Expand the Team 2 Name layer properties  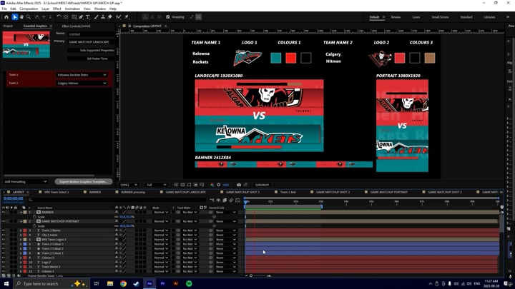pos(21,230)
